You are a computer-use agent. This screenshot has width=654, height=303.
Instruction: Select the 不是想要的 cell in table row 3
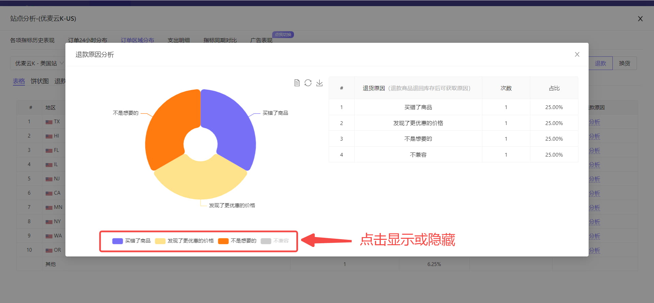418,139
